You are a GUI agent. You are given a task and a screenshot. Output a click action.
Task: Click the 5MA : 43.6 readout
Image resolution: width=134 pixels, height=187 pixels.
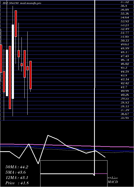[x=16, y=172]
